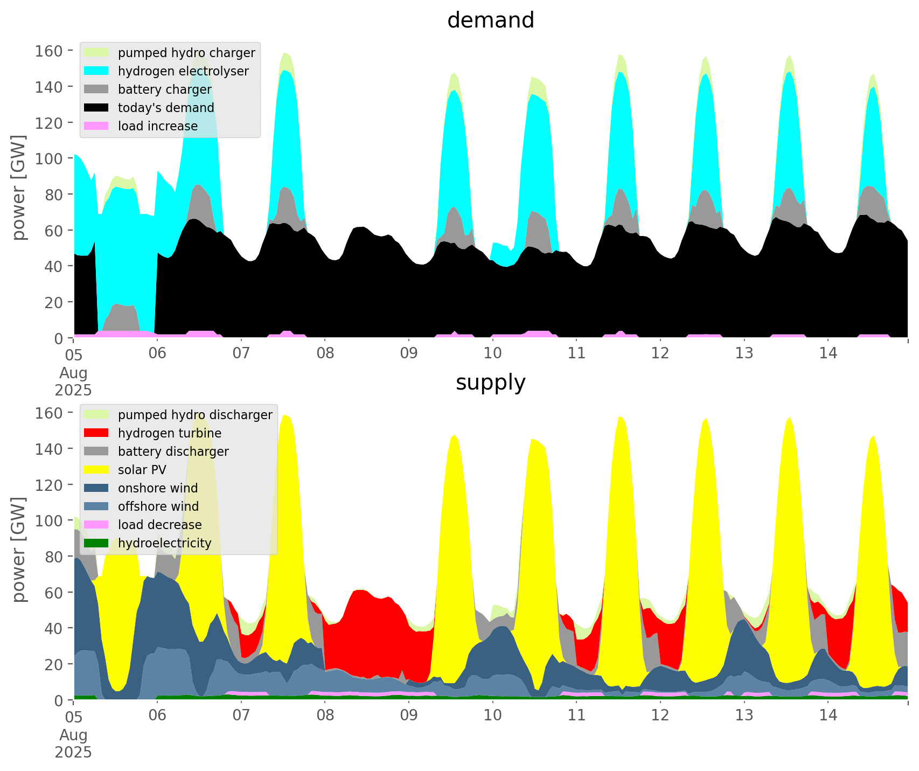Click the demand chart's power [GW] axis label
This screenshot has height=771, width=919.
point(19,187)
